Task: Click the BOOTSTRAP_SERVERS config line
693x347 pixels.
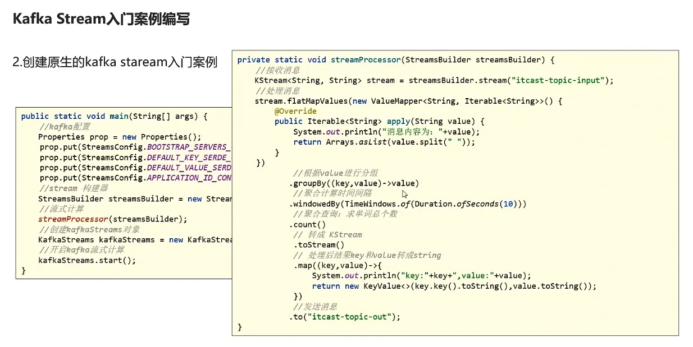Action: [x=135, y=147]
